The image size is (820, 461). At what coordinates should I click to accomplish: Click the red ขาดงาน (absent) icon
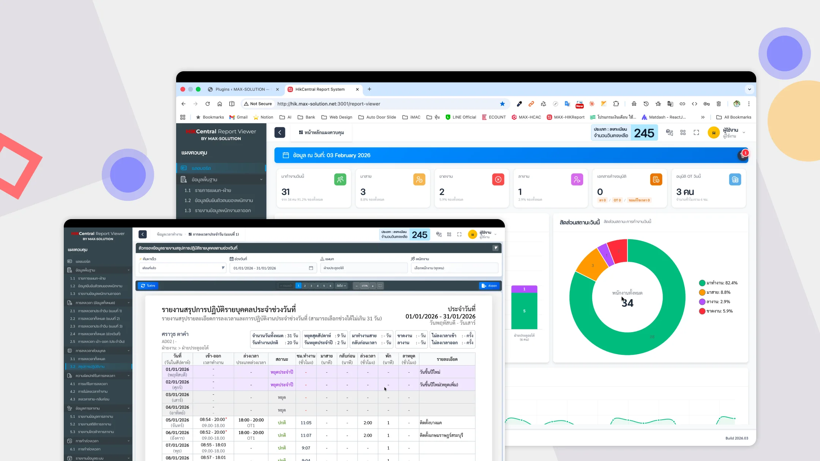pyautogui.click(x=498, y=179)
